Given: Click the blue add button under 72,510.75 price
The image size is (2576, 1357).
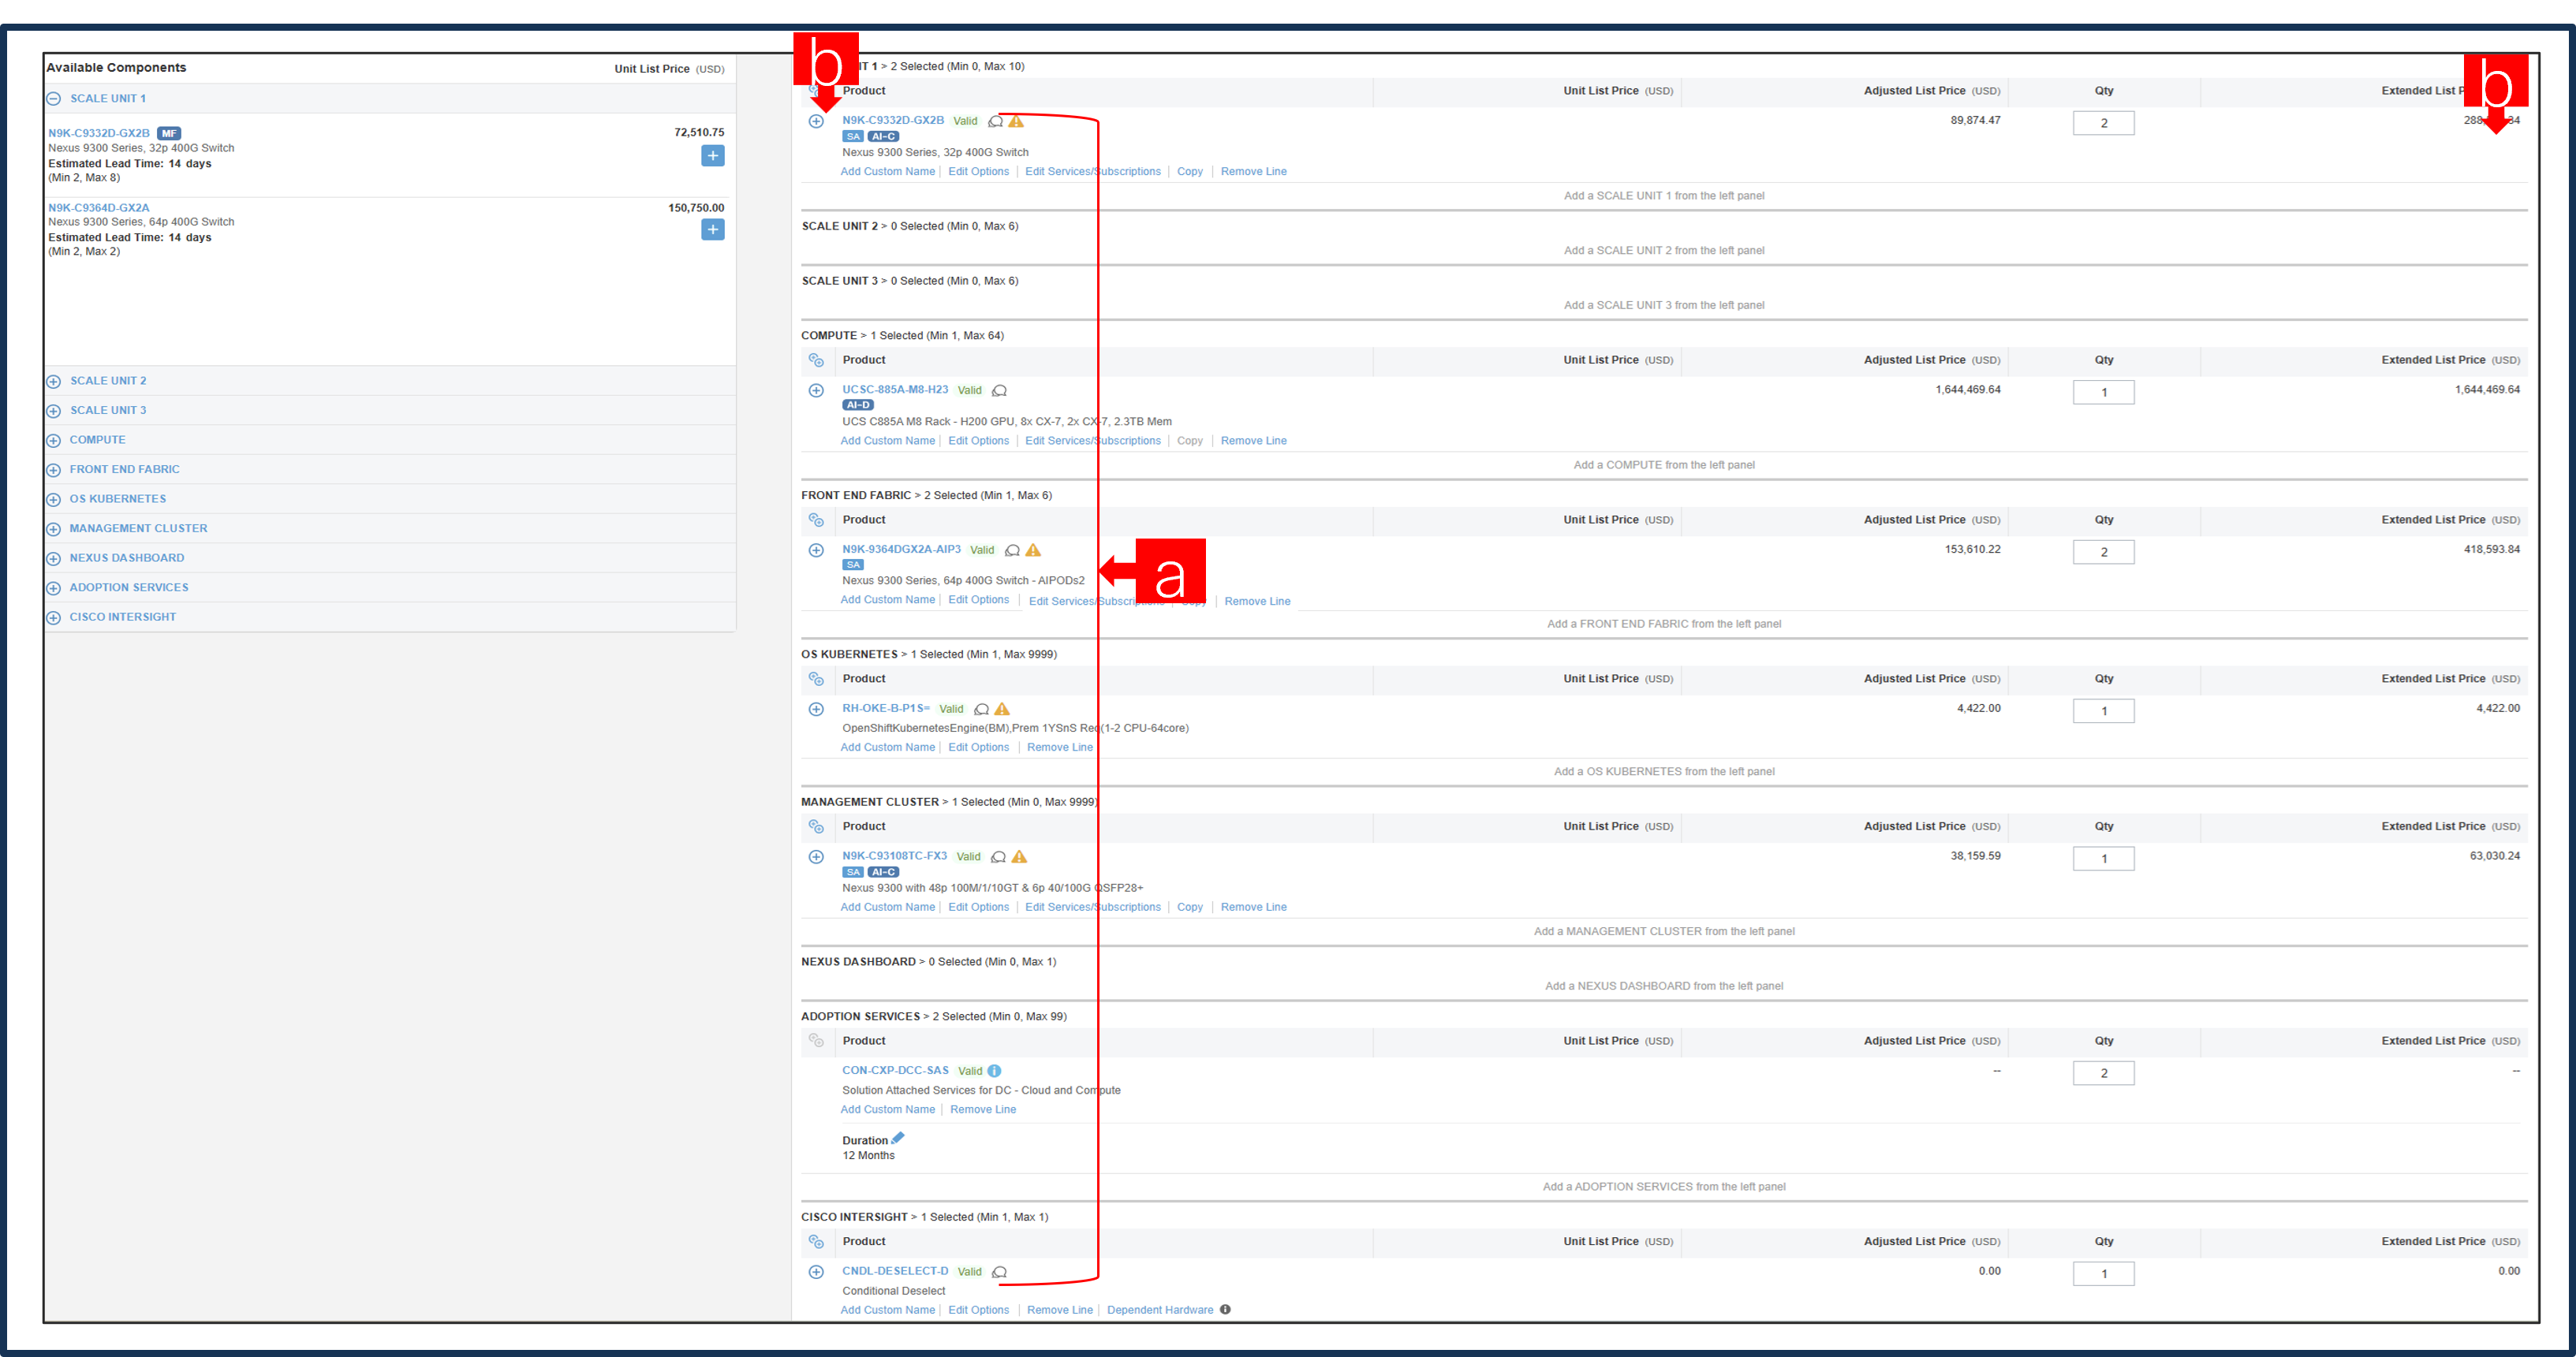Looking at the screenshot, I should (712, 156).
